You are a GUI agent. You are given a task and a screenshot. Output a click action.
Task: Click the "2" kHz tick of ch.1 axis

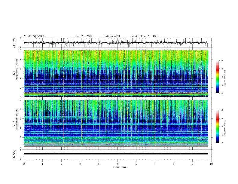coord(21,88)
